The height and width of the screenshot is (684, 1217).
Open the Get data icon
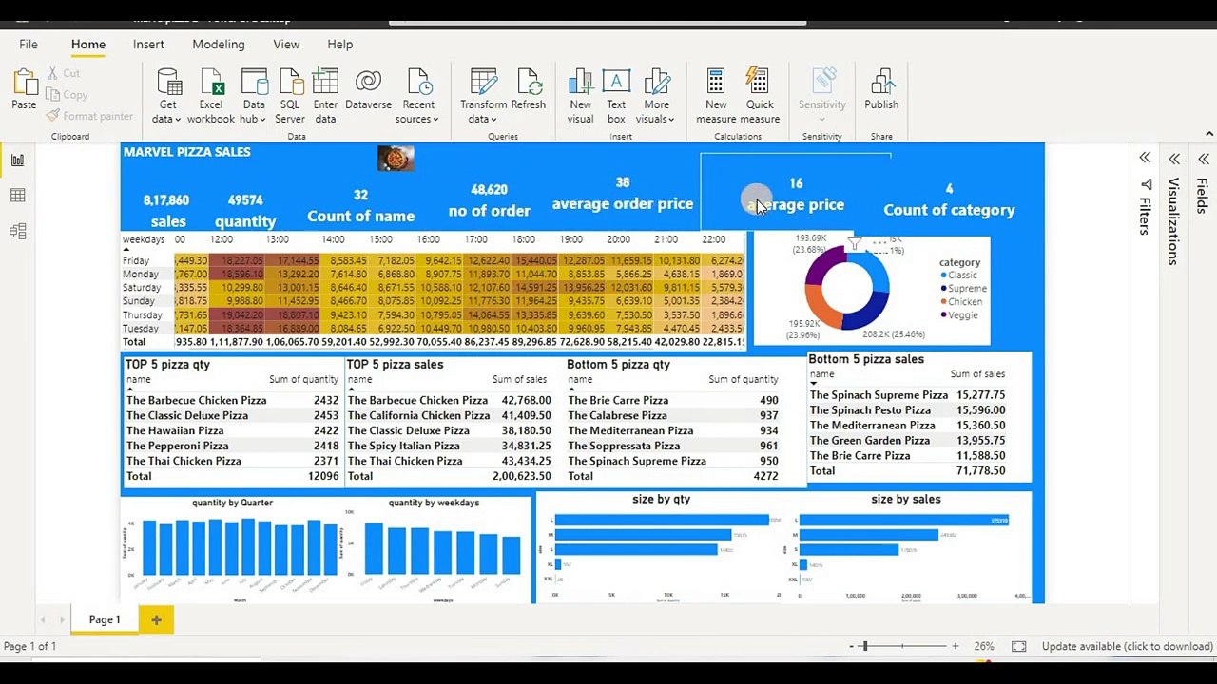168,82
